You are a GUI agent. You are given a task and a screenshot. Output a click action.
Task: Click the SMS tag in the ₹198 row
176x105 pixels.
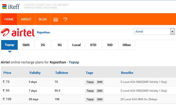tap(100, 99)
